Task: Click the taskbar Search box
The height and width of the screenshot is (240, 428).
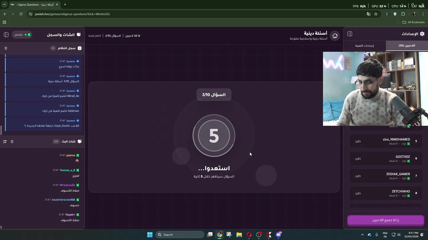Action: click(x=180, y=235)
